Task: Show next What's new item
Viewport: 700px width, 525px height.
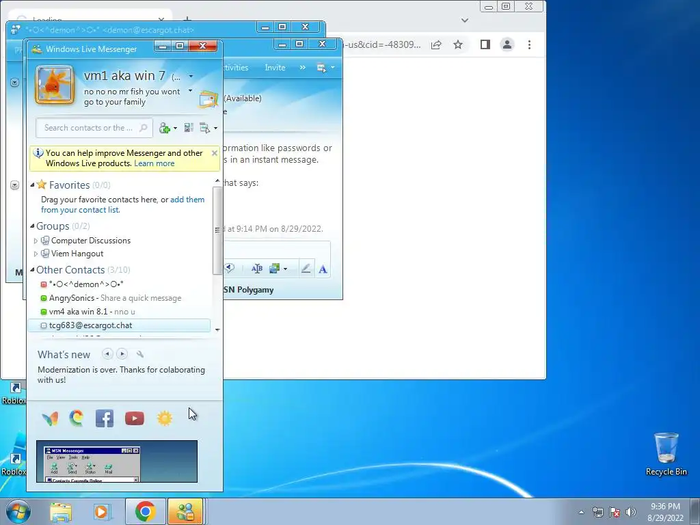Action: click(122, 354)
